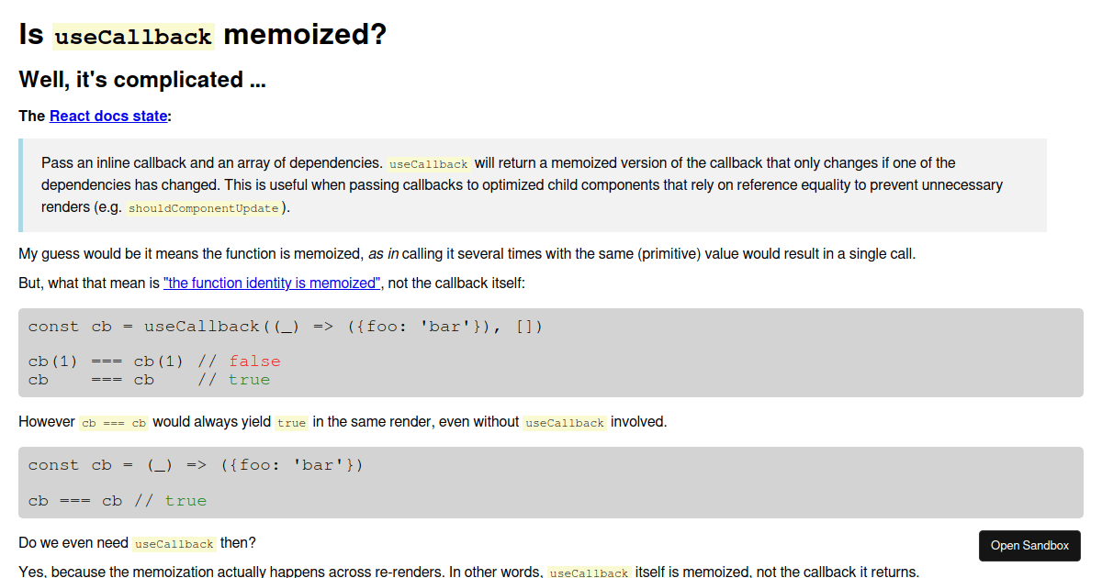Click the blue left border of the quote
1102x578 pixels.
coord(21,185)
